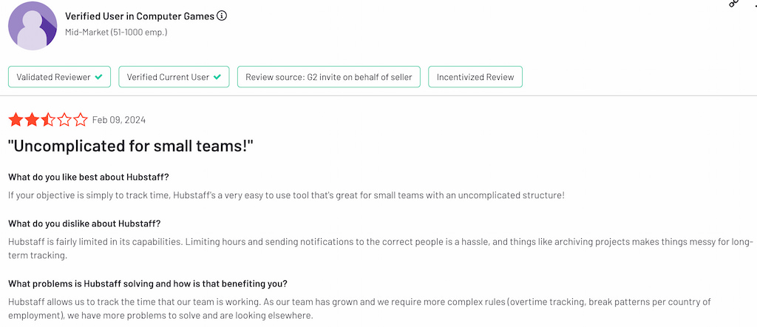This screenshot has height=327, width=757.
Task: Click the fifth empty rating star
Action: [x=81, y=120]
